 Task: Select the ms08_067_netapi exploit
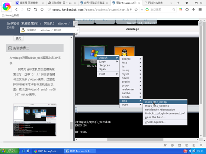pyautogui.click(x=165, y=102)
